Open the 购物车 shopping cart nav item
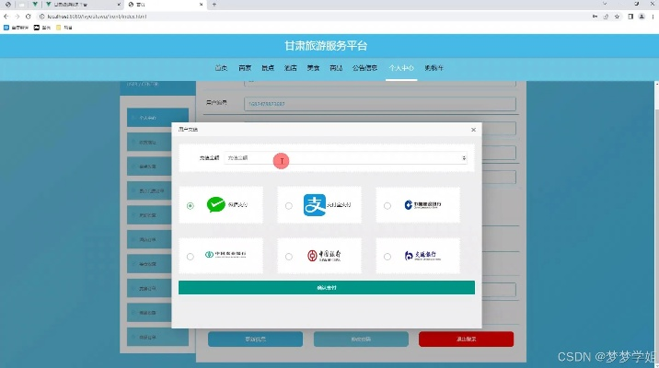This screenshot has height=368, width=659. click(x=434, y=68)
